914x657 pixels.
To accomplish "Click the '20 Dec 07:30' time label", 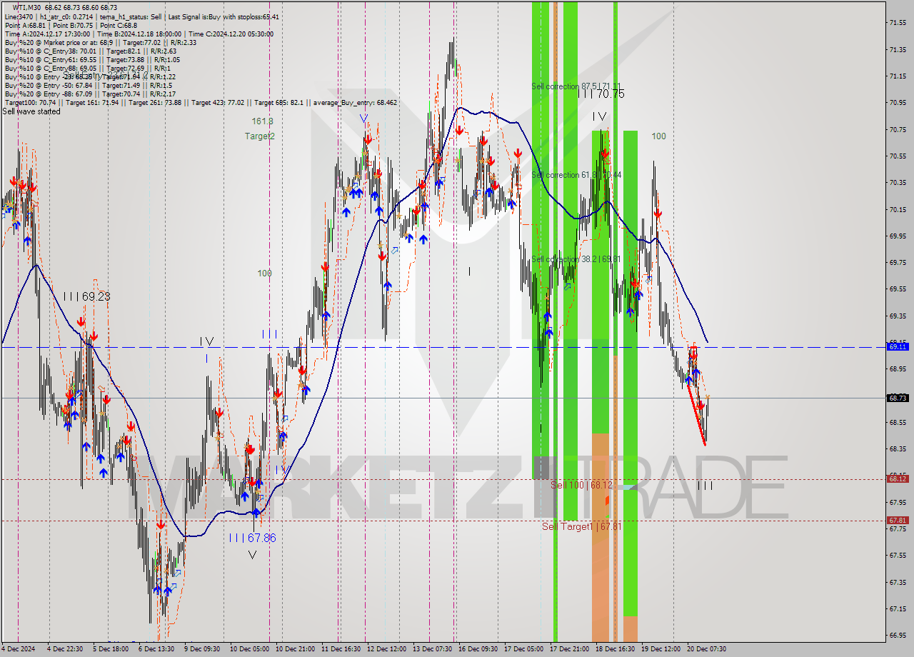I will (705, 649).
